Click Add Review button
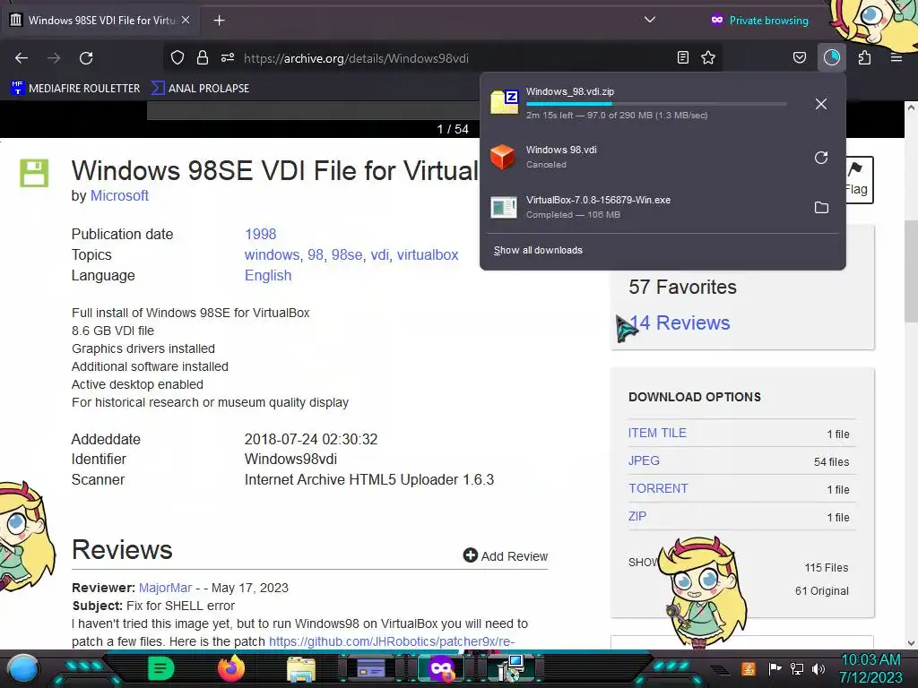This screenshot has width=918, height=688. click(506, 555)
